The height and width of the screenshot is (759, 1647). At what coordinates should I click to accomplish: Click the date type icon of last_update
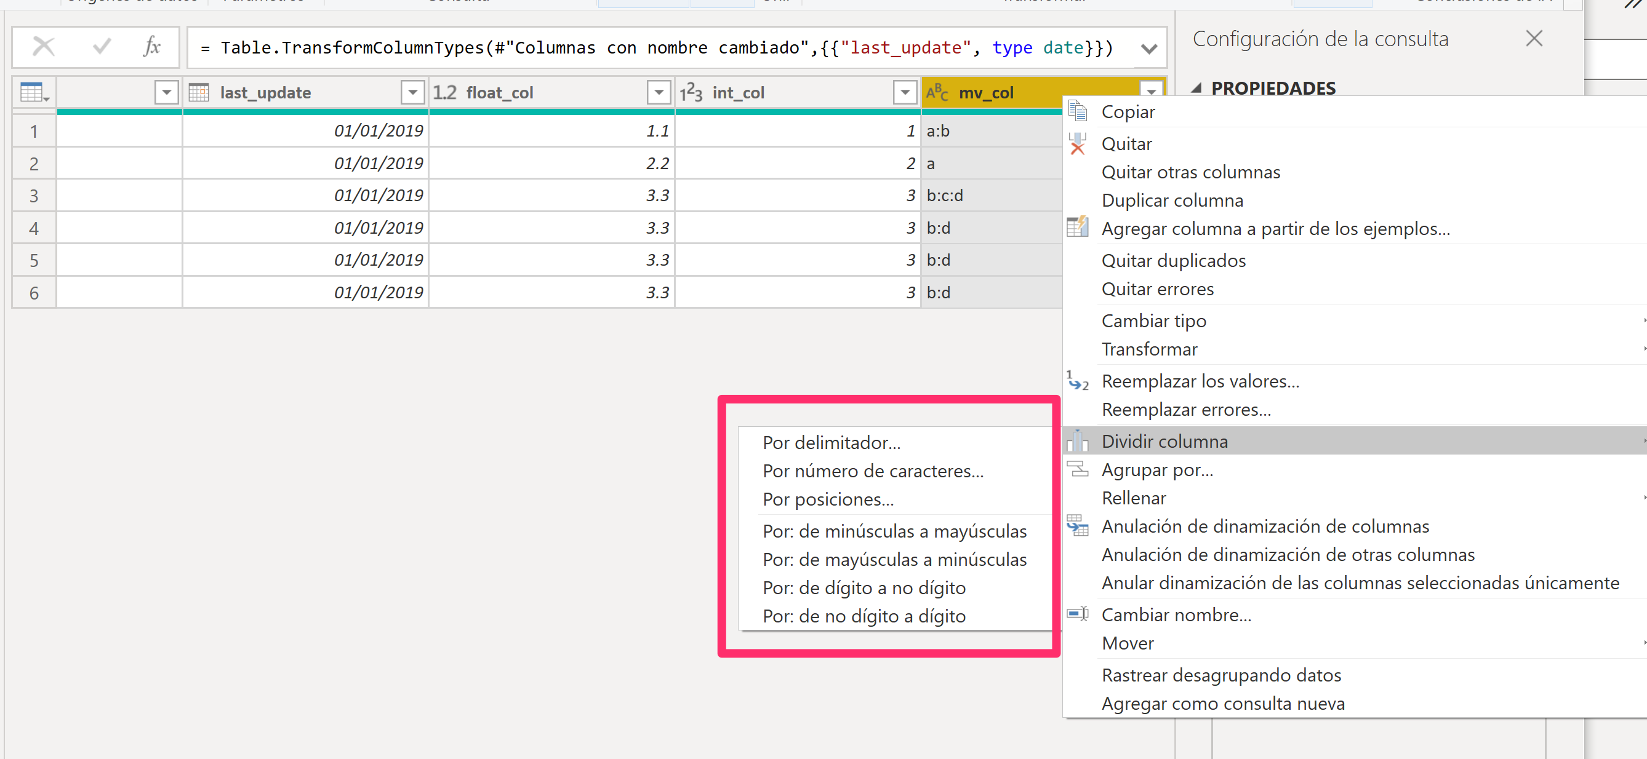199,93
